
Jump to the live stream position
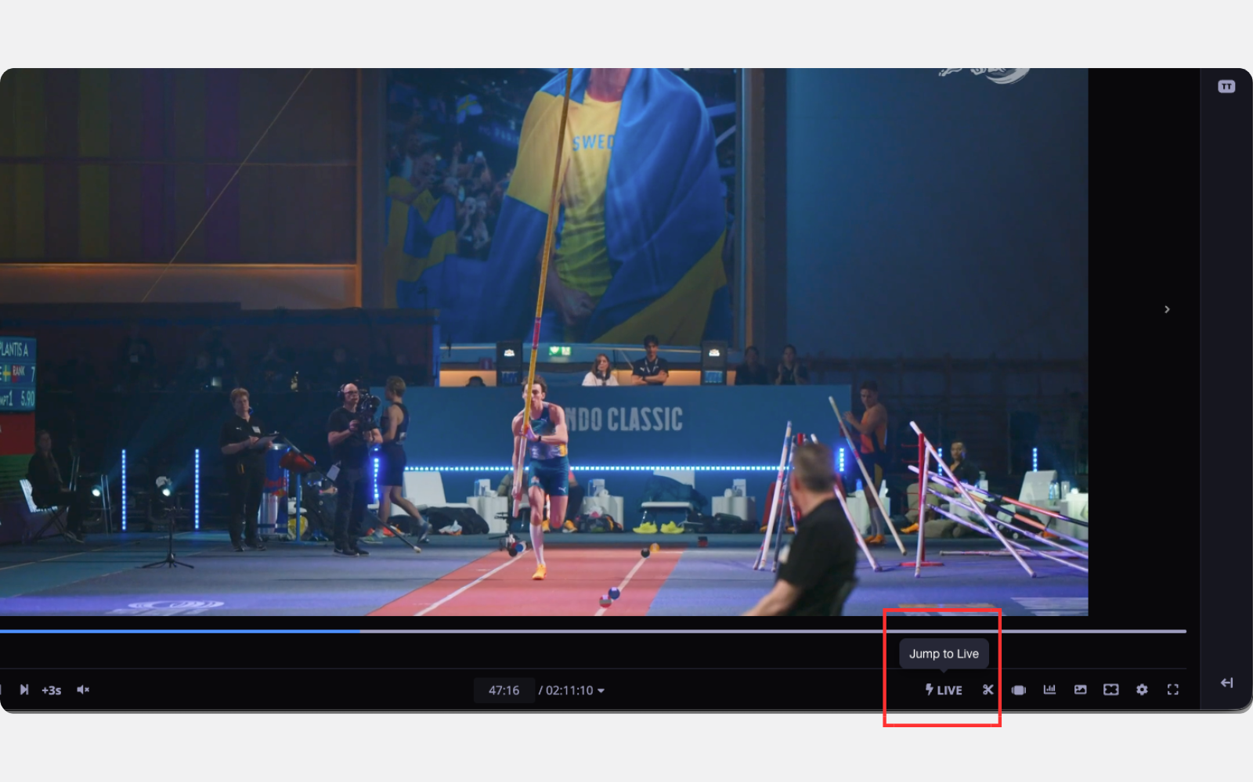coord(944,690)
